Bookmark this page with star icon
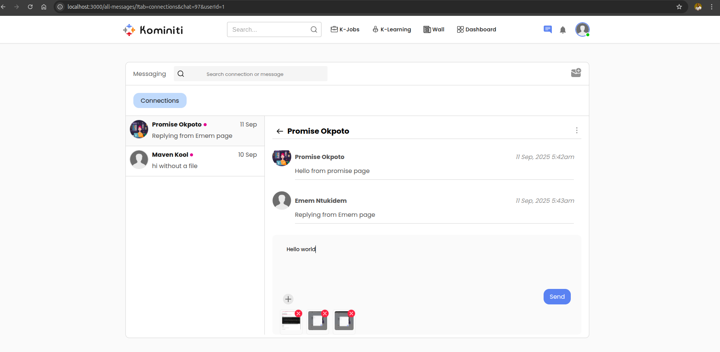 679,7
